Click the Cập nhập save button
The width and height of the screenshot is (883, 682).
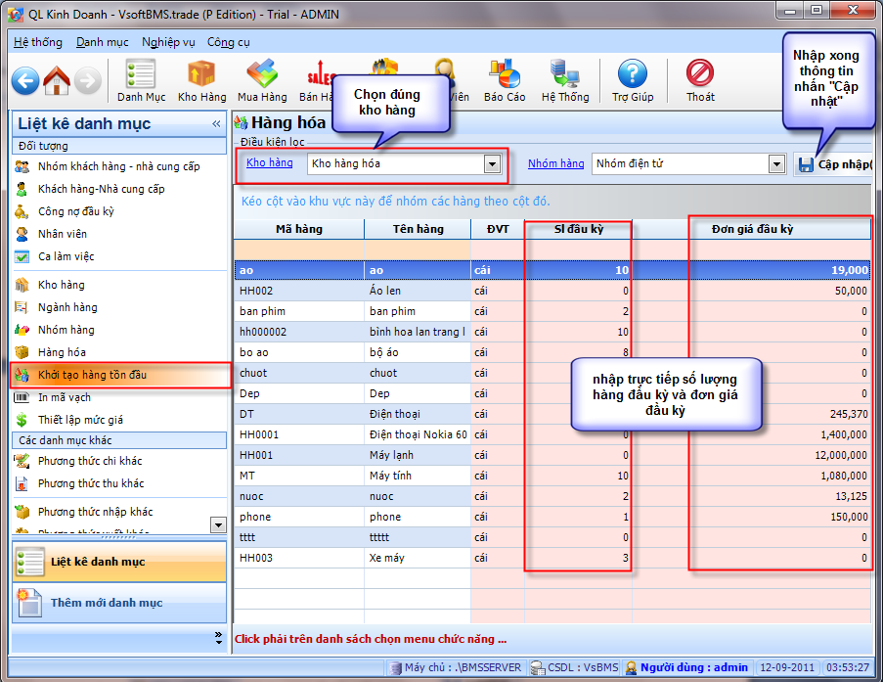833,164
